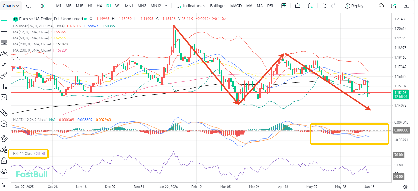Select the crosshair cursor tool
Viewport: 418px width, 191px height.
[x=4, y=21]
